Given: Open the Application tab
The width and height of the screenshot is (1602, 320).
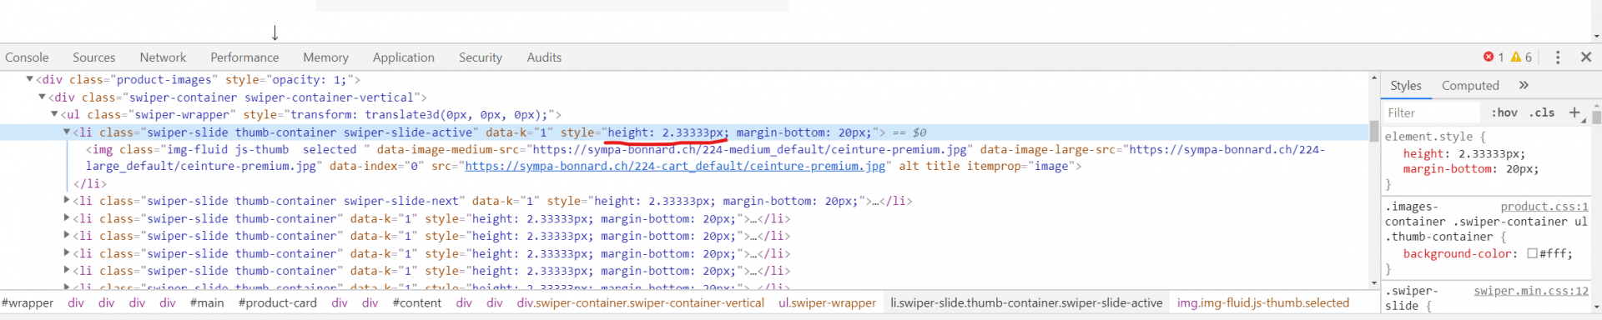Looking at the screenshot, I should pyautogui.click(x=404, y=57).
